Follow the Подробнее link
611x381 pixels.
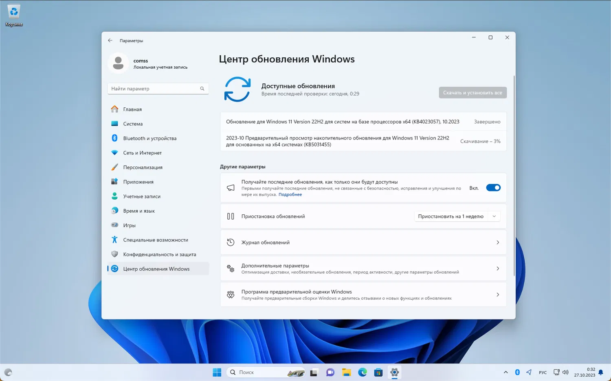pyautogui.click(x=290, y=194)
